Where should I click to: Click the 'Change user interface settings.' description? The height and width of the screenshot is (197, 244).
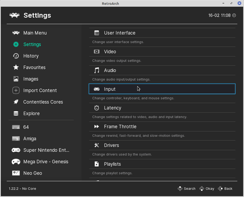118,42
